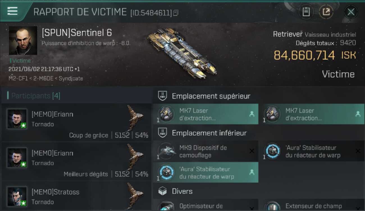
Task: Click Optimisateur de module entry
Action: click(x=206, y=205)
